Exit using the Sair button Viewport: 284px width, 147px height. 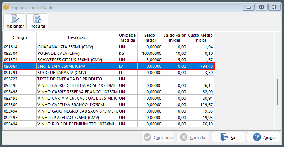pos(229,138)
